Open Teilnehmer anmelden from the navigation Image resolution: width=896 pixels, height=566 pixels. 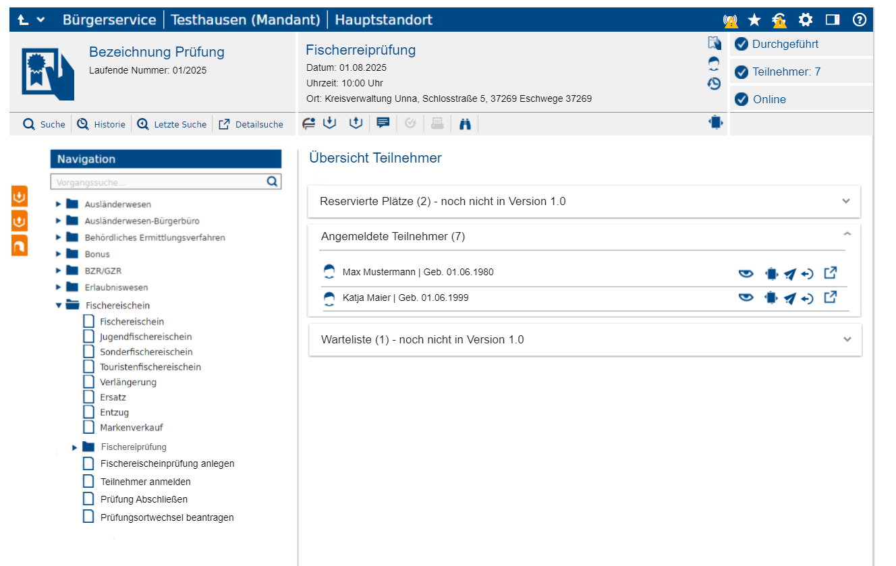point(145,482)
